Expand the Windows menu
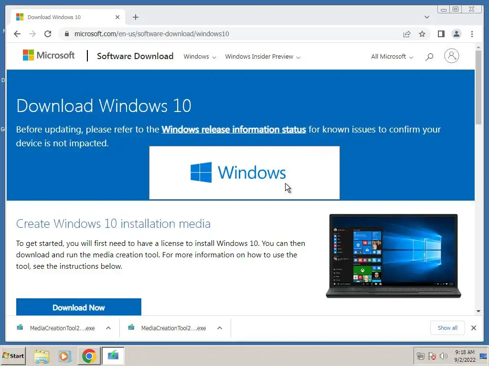 (x=200, y=57)
